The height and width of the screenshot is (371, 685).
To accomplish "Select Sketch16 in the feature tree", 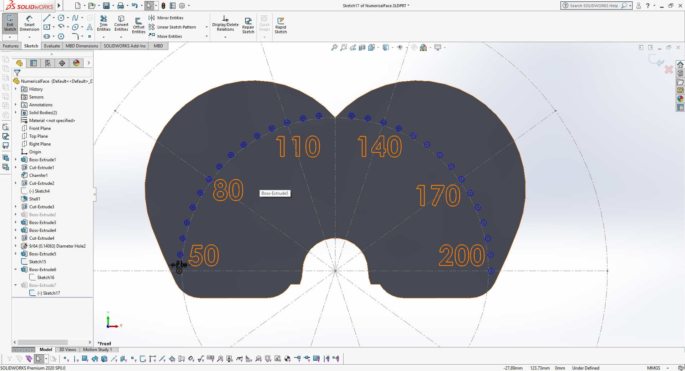I will (42, 278).
